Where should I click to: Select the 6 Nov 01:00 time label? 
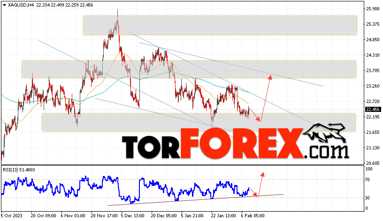coord(73,216)
